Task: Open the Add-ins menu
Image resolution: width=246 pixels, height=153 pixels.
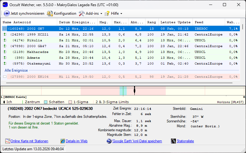Action: pos(90,13)
